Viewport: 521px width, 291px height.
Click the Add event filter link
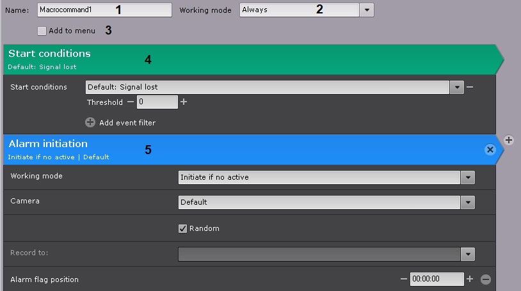click(127, 122)
